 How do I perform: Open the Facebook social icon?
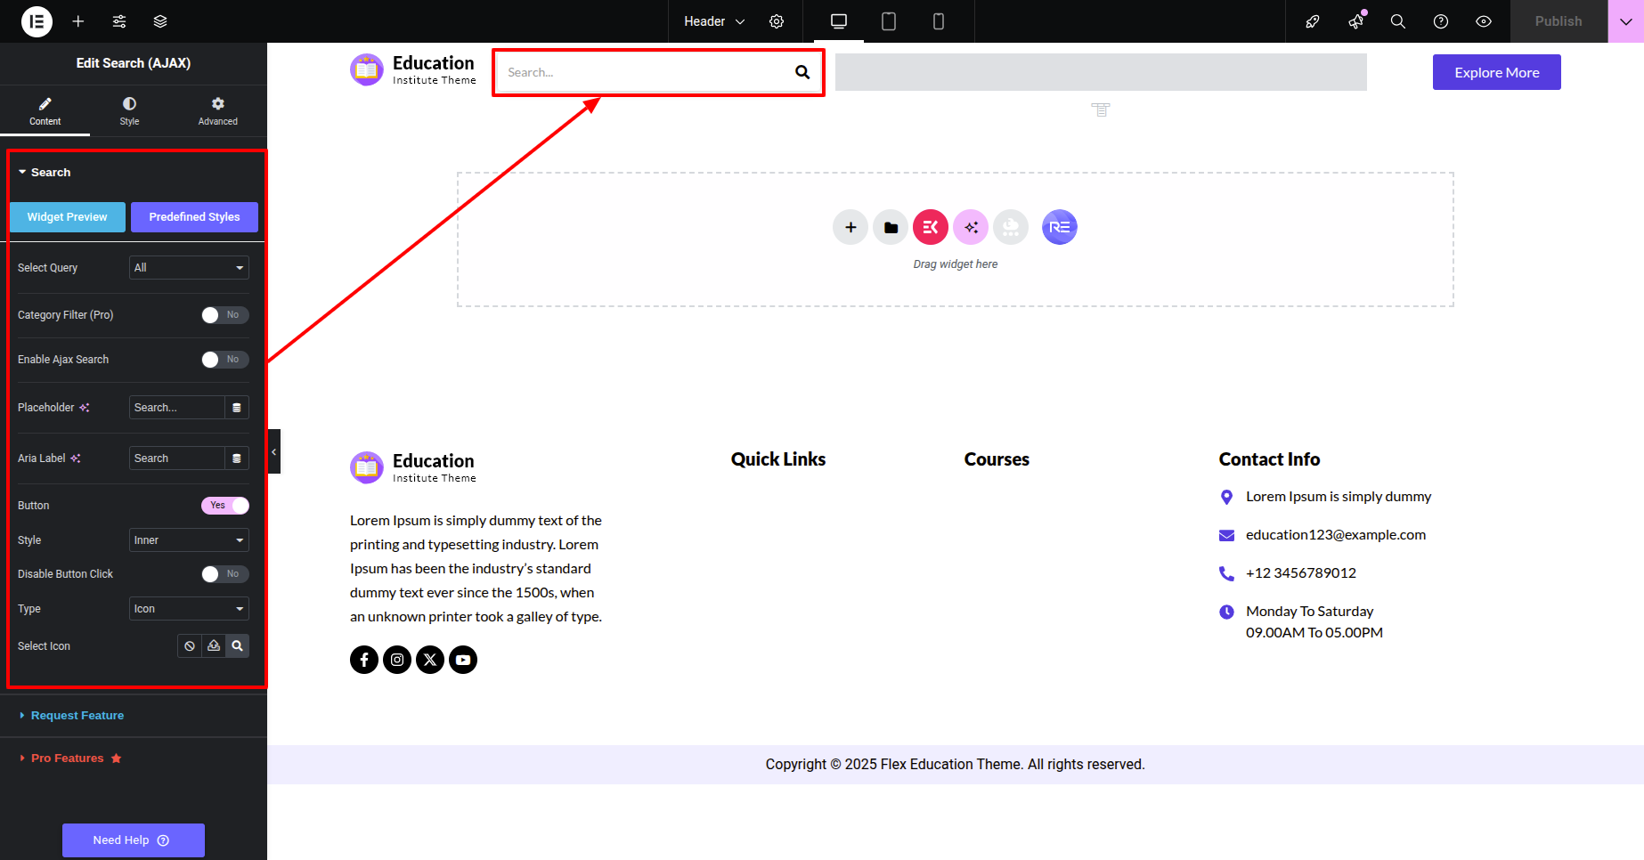click(364, 660)
